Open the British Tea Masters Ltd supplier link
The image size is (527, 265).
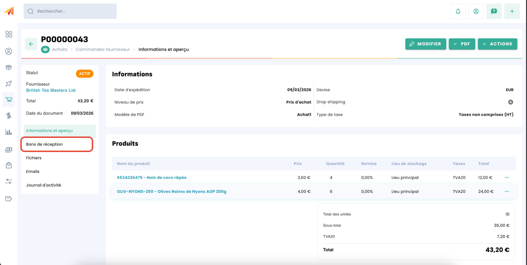(x=51, y=91)
